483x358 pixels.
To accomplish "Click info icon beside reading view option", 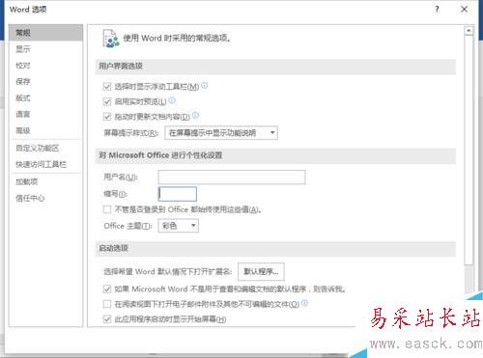I will [x=304, y=303].
